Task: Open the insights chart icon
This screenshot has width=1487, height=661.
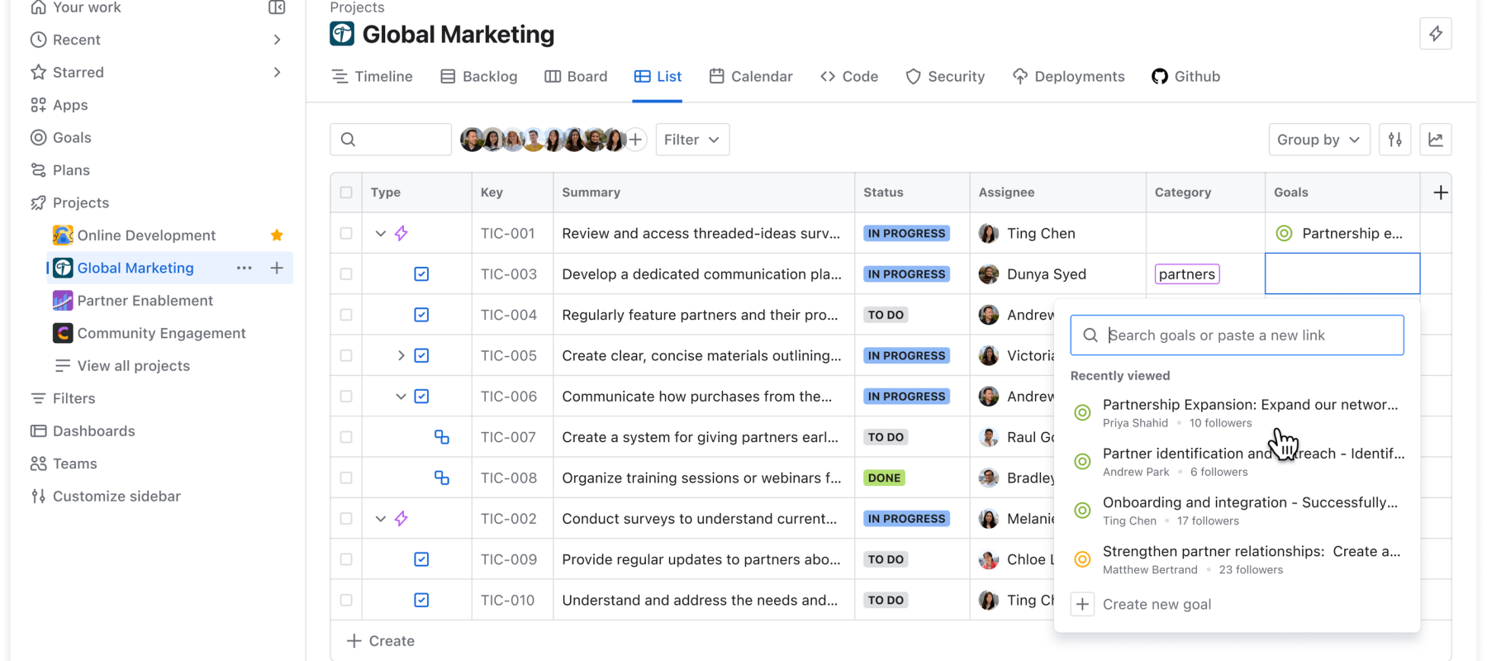Action: [x=1436, y=140]
